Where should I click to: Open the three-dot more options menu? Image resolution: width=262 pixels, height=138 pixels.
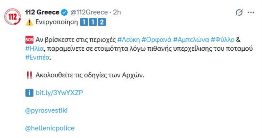(x=251, y=13)
